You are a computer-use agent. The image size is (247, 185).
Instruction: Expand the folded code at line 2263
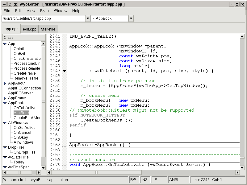tap(64, 146)
